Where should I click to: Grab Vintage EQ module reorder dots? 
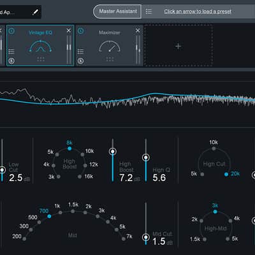pyautogui.click(x=41, y=59)
